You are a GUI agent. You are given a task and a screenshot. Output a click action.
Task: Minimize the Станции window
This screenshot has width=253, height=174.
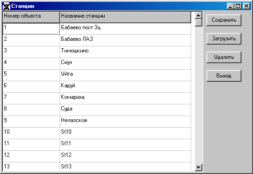point(230,6)
